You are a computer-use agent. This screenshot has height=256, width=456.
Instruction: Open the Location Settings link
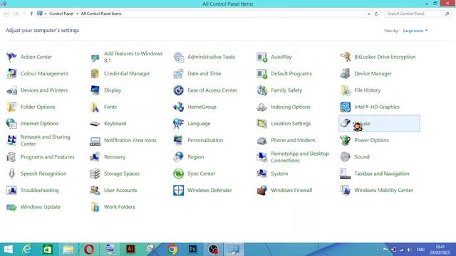[291, 124]
